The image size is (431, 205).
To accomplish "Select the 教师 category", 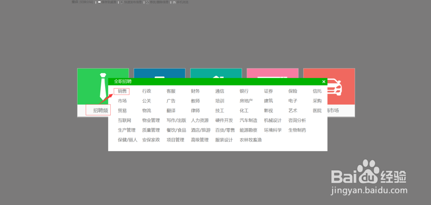I will [195, 101].
